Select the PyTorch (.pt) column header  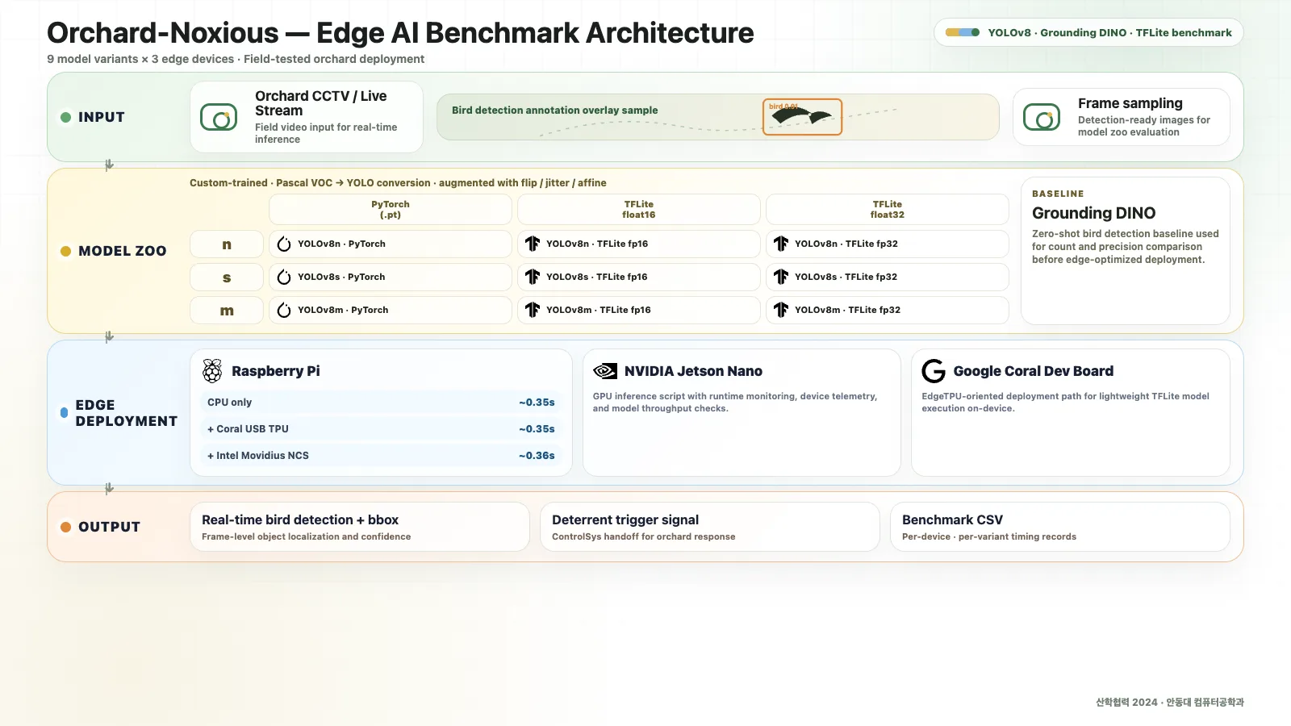[x=391, y=210]
